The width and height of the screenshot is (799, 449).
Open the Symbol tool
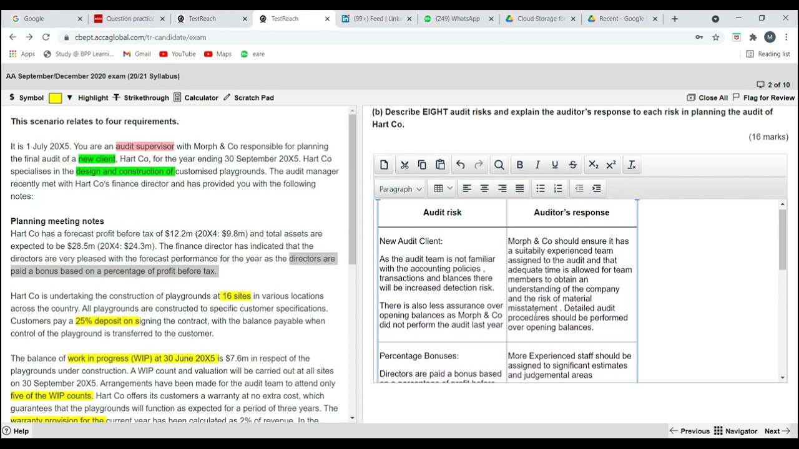(26, 98)
